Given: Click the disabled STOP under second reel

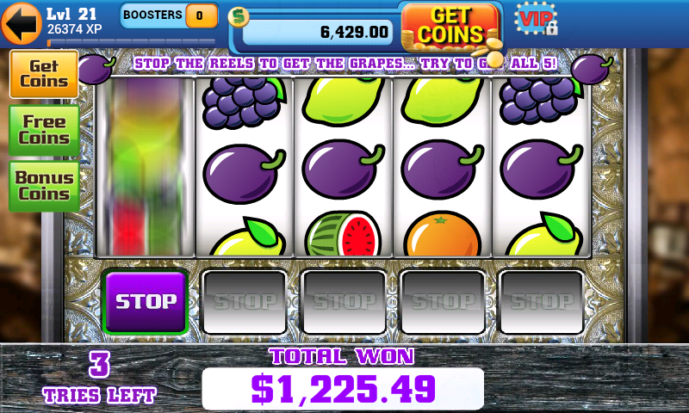Looking at the screenshot, I should click(x=245, y=302).
